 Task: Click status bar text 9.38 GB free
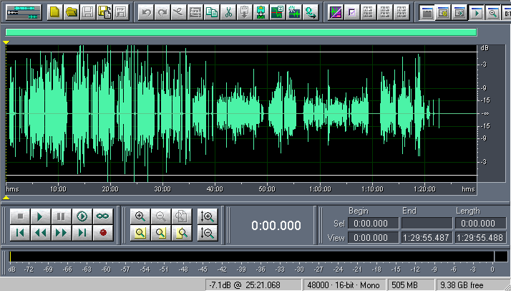coord(462,285)
